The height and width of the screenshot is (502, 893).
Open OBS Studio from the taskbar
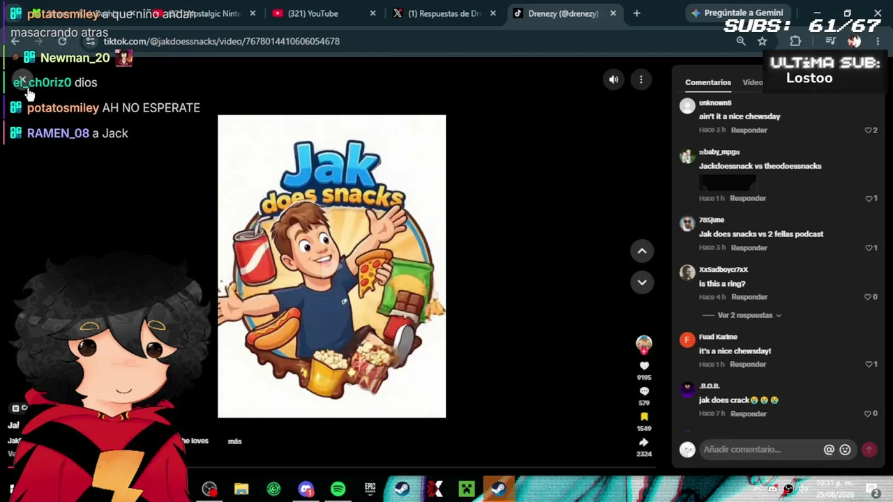click(209, 489)
